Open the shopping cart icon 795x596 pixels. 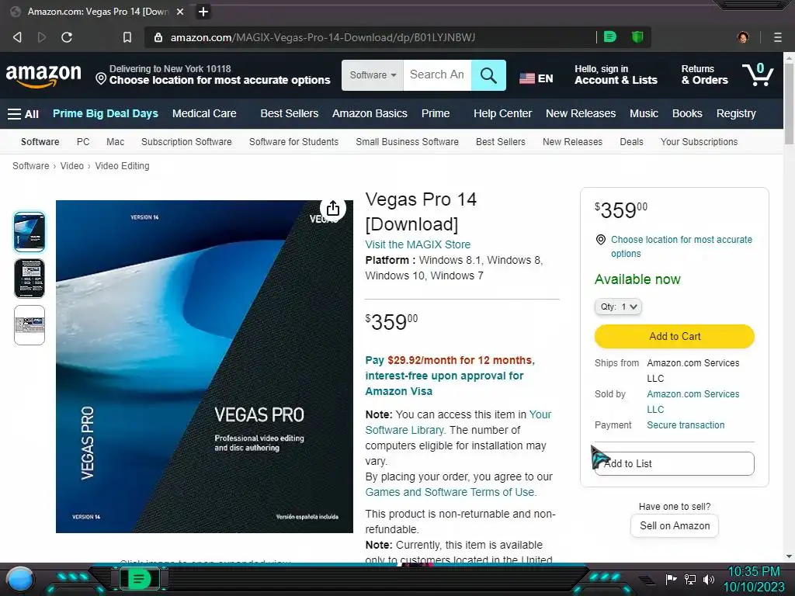click(758, 74)
